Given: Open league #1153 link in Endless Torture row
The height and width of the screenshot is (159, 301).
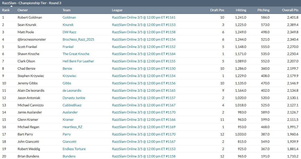Looking at the screenshot, I should [x=144, y=149].
